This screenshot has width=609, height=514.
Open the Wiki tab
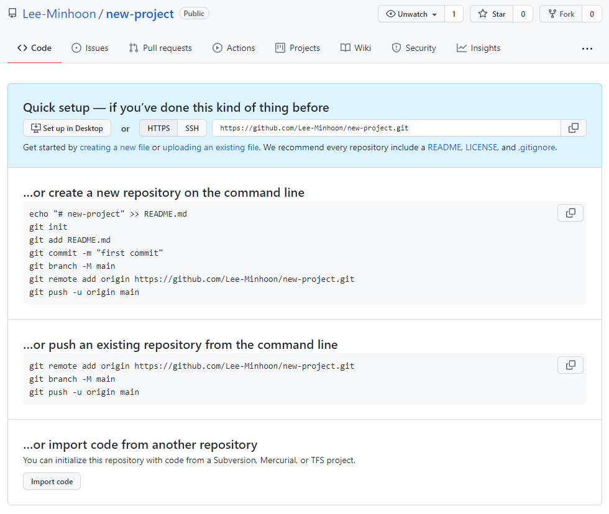(x=355, y=48)
